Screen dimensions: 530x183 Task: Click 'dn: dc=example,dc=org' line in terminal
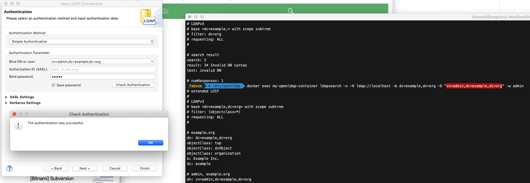[x=209, y=138]
